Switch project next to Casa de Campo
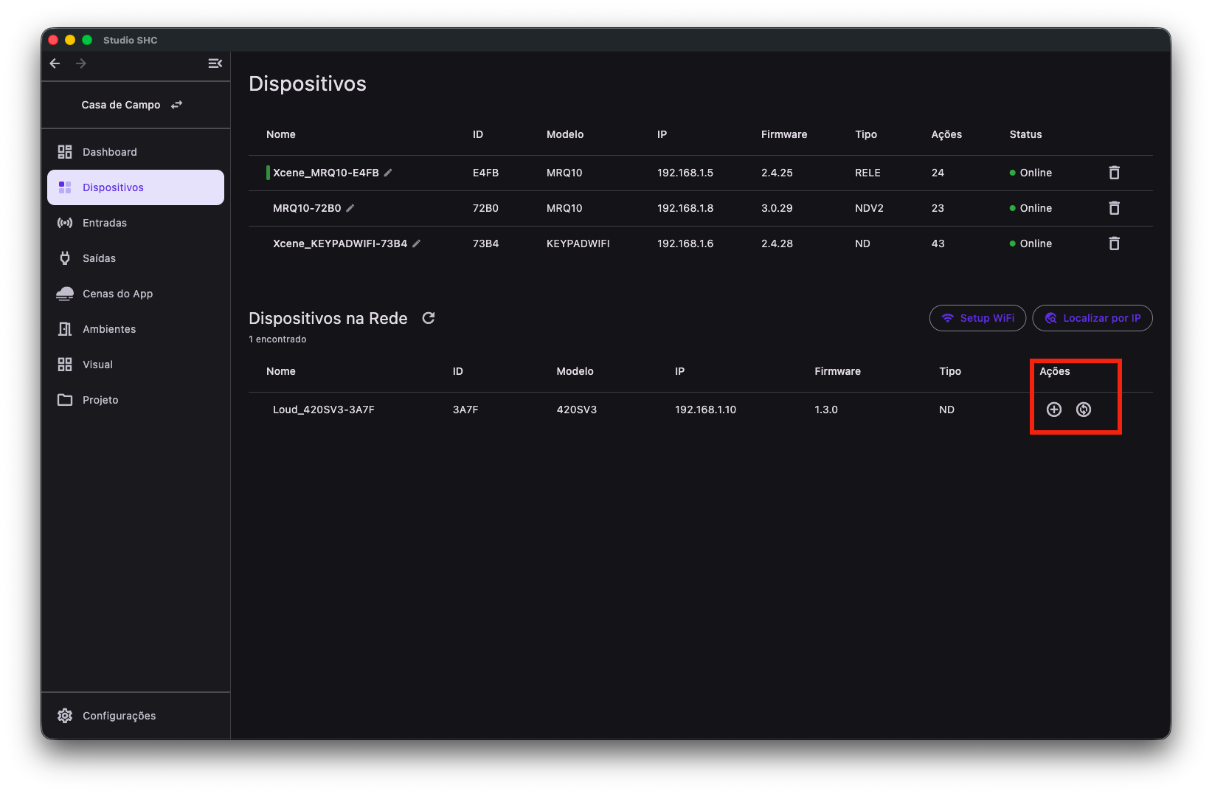The image size is (1212, 794). [x=176, y=105]
